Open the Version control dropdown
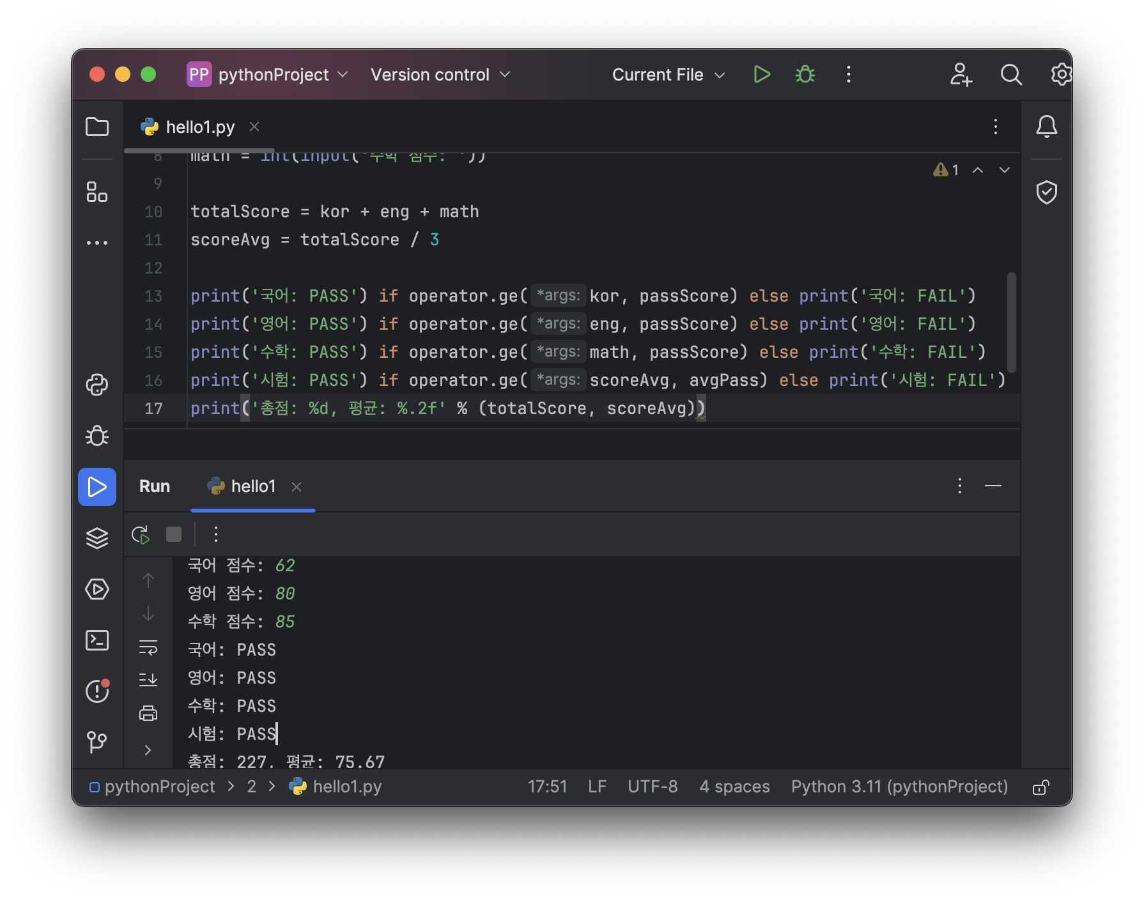Viewport: 1144px width, 901px height. (x=440, y=75)
